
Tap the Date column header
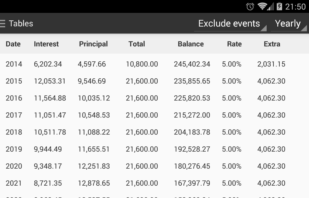pos(13,44)
